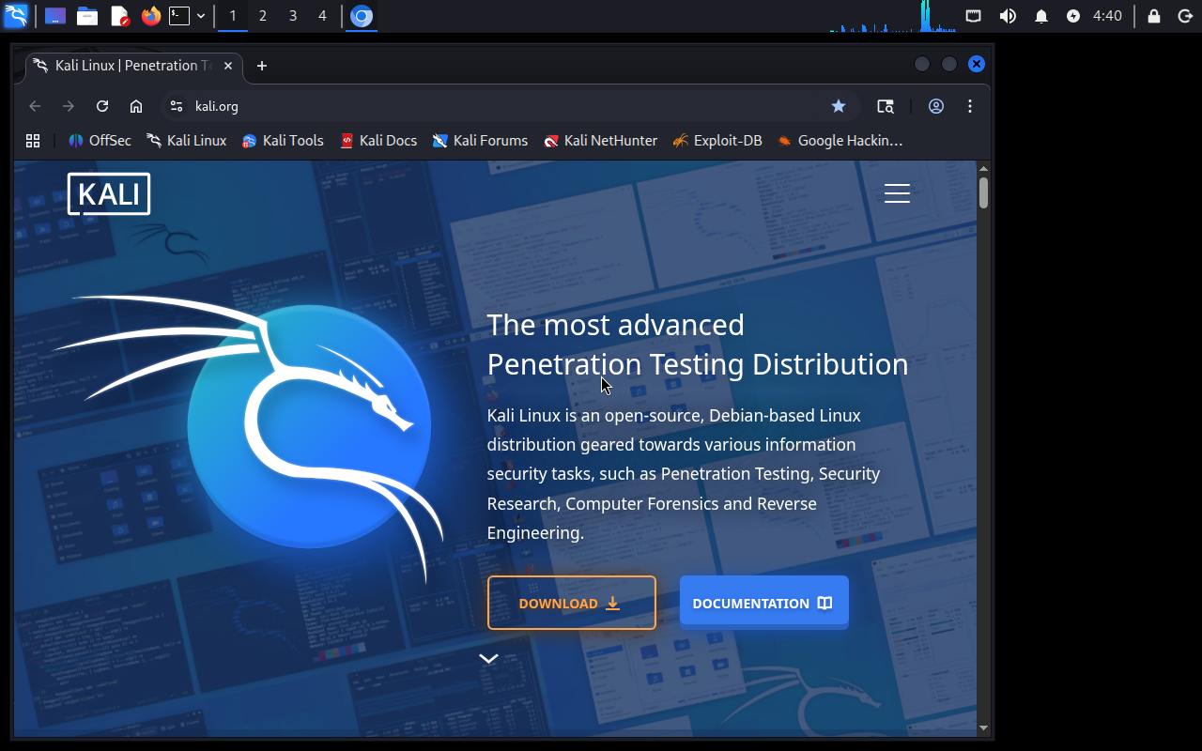This screenshot has height=751, width=1202.
Task: Click the page vertical scrollbar thumb
Action: [x=983, y=192]
